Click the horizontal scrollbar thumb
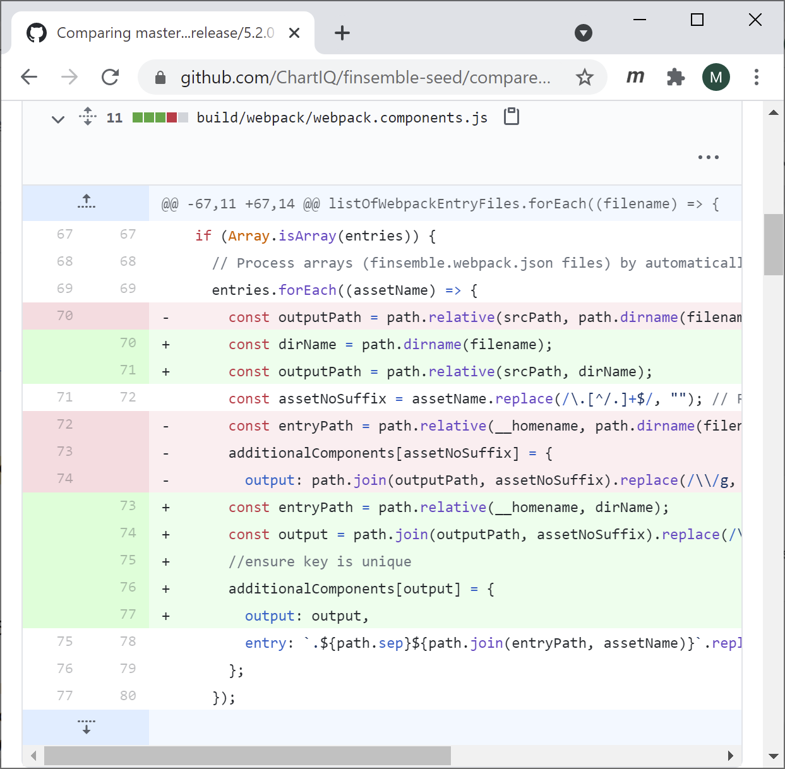Image resolution: width=785 pixels, height=769 pixels. tap(248, 755)
